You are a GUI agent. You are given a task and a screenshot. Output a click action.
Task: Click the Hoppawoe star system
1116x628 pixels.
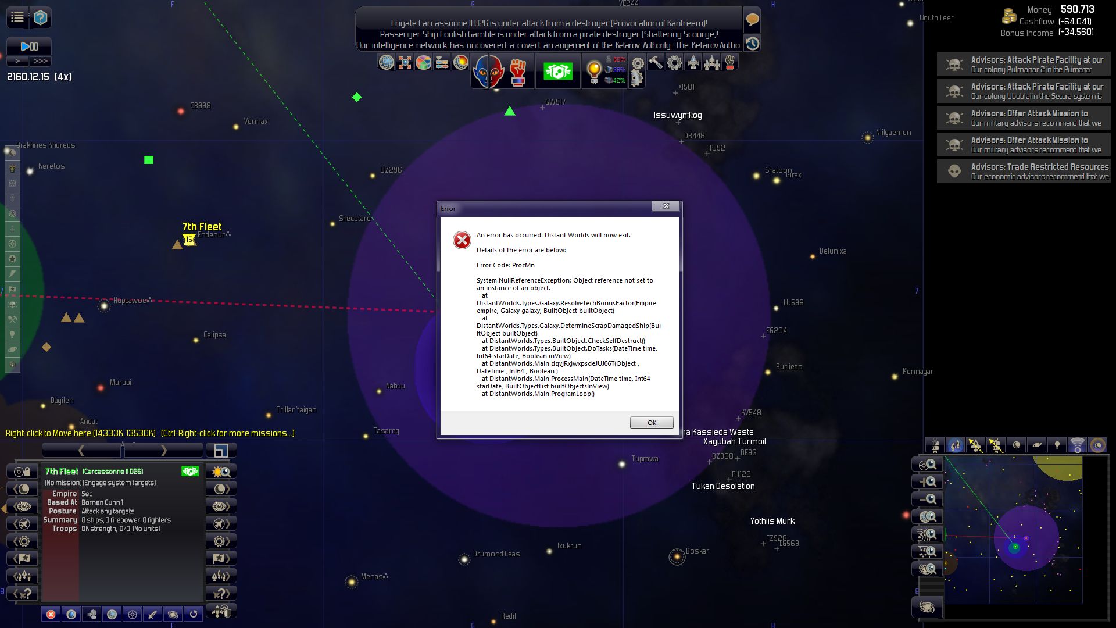(104, 305)
